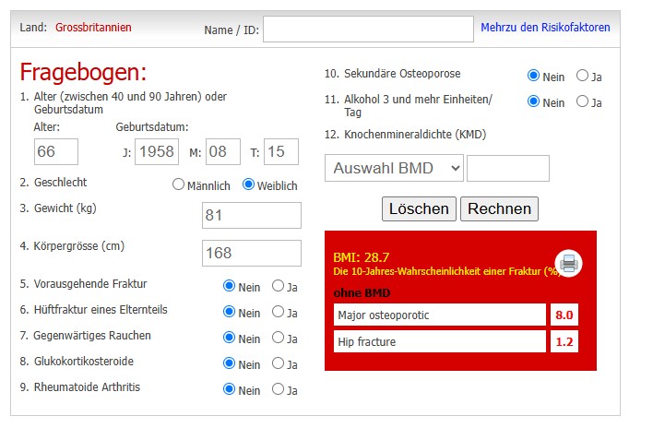
Task: Click the birth day field 15
Action: pos(281,151)
